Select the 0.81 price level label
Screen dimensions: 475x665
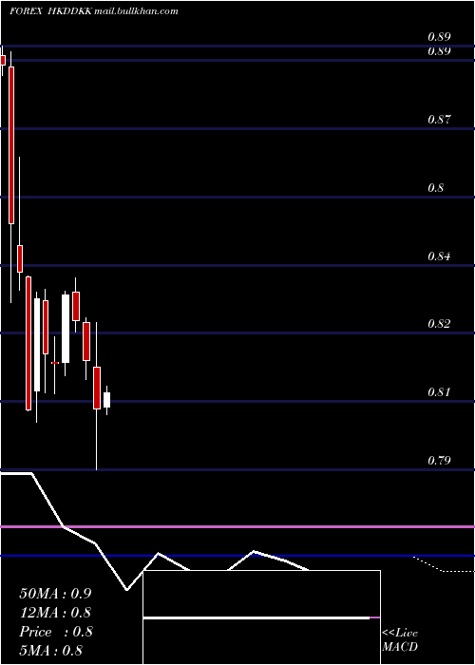(x=439, y=391)
